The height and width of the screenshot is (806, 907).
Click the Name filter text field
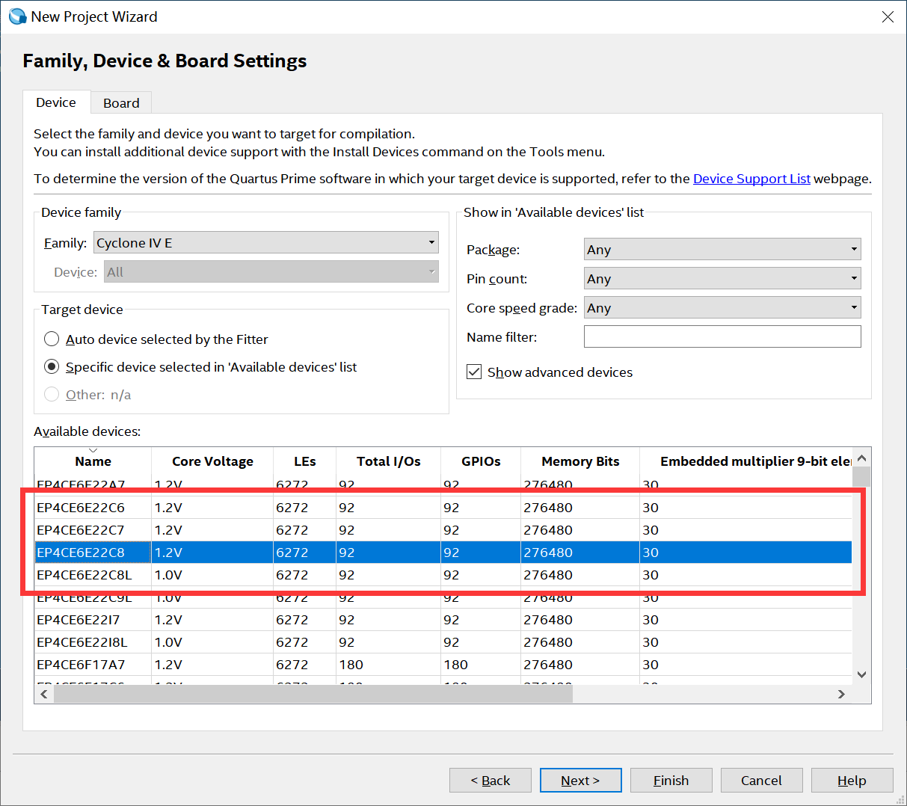pos(722,337)
